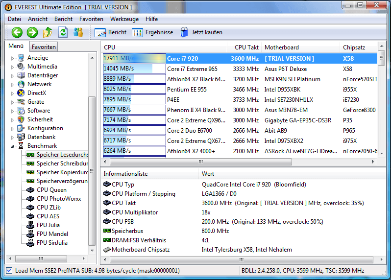Select the Geräte icon in tree
The image size is (391, 280).
point(21,102)
